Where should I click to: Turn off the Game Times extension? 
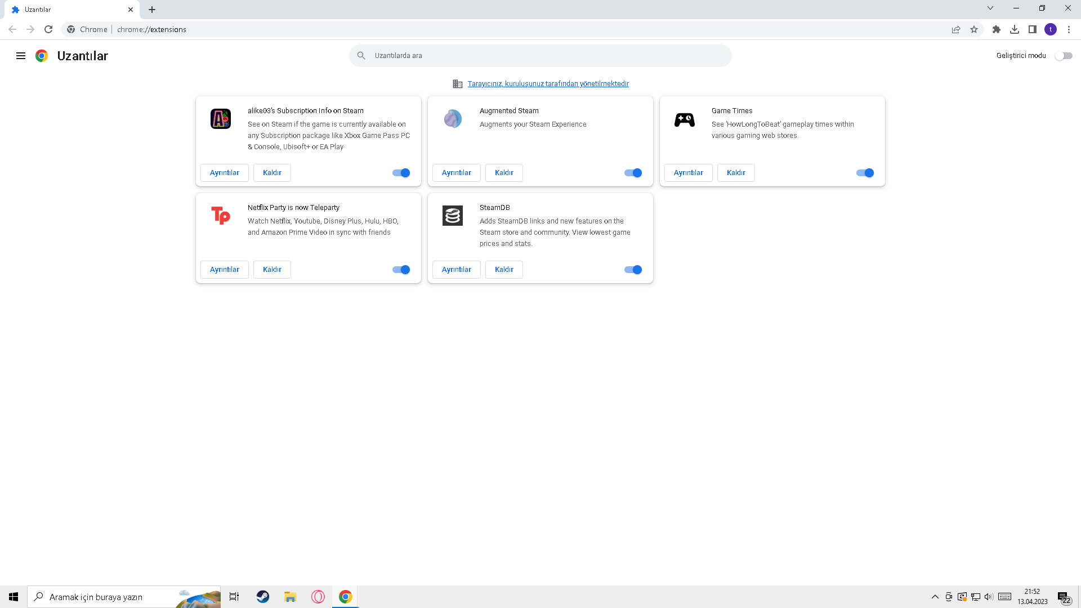pyautogui.click(x=865, y=173)
